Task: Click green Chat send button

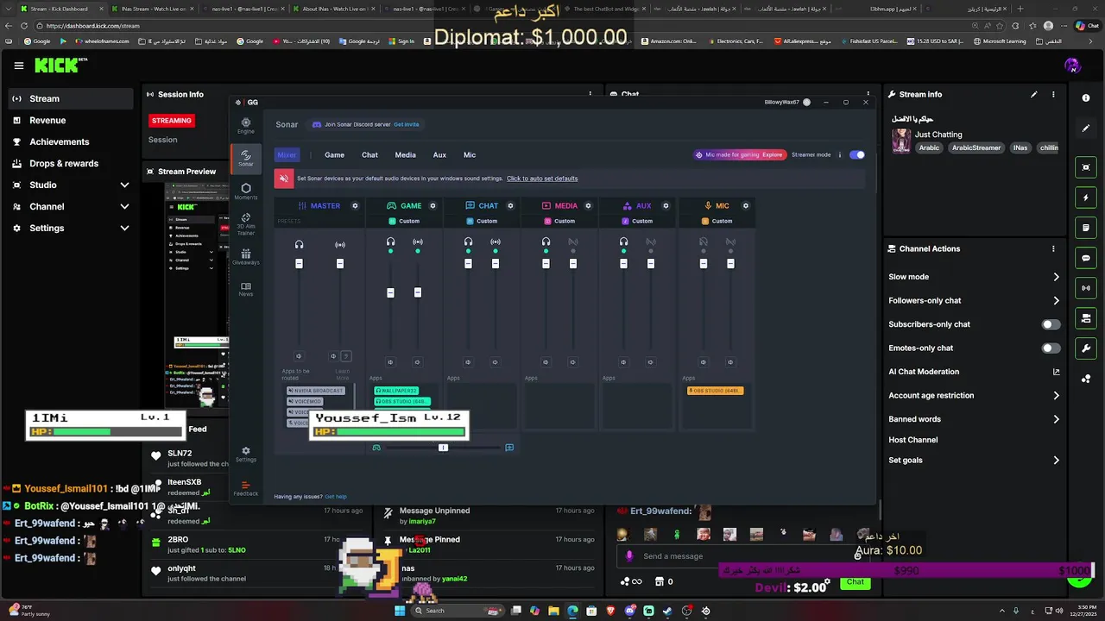Action: tap(855, 582)
